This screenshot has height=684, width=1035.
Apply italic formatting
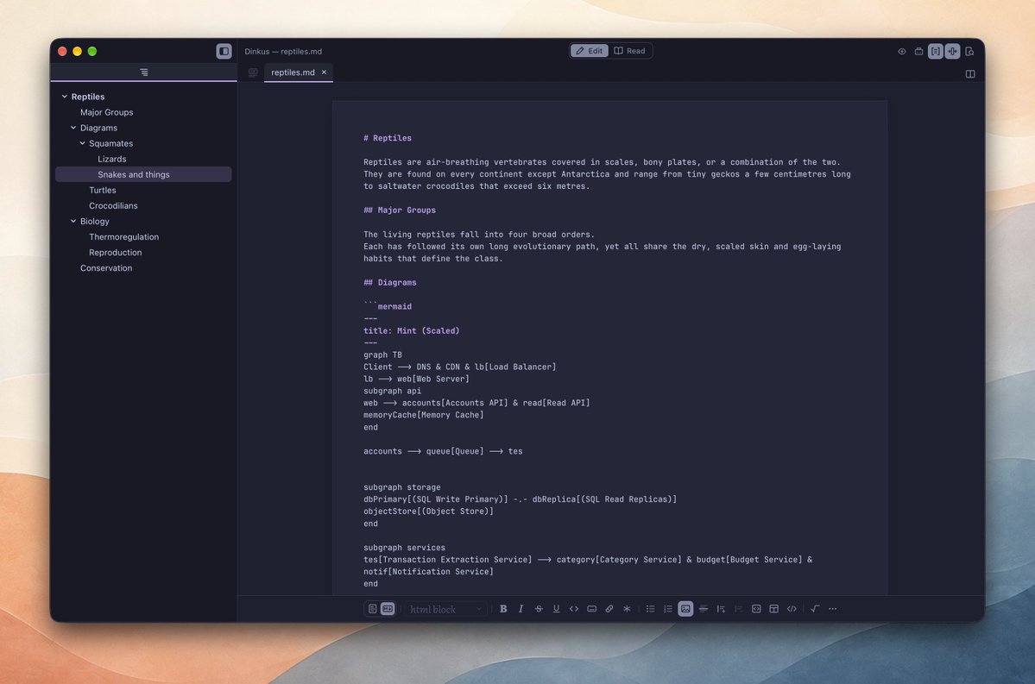click(521, 609)
